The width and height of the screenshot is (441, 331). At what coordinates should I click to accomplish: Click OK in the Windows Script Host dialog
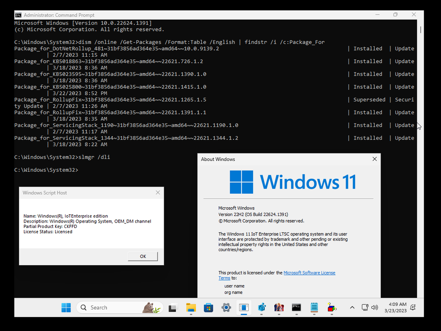(x=143, y=257)
